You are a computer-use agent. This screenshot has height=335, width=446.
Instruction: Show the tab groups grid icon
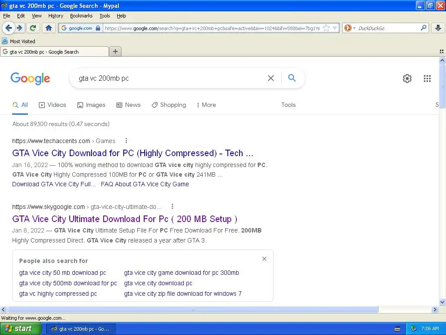[442, 51]
